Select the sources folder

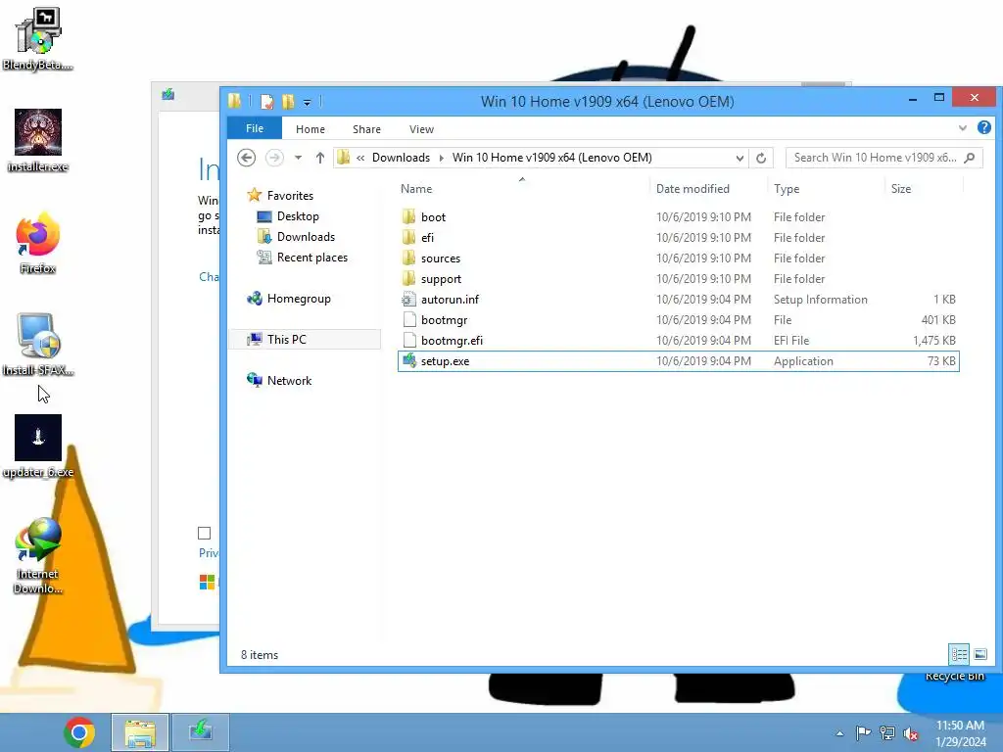pos(678,258)
